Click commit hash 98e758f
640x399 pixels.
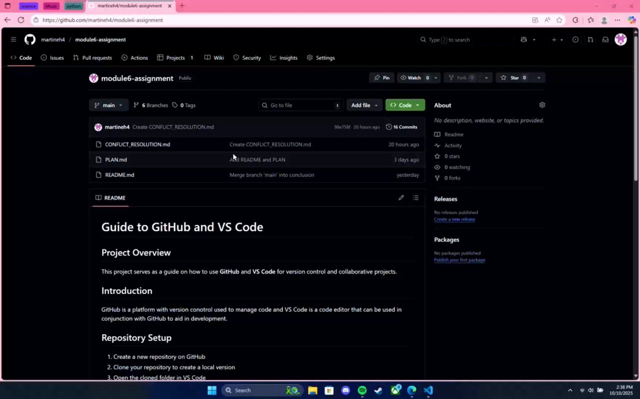tap(342, 127)
